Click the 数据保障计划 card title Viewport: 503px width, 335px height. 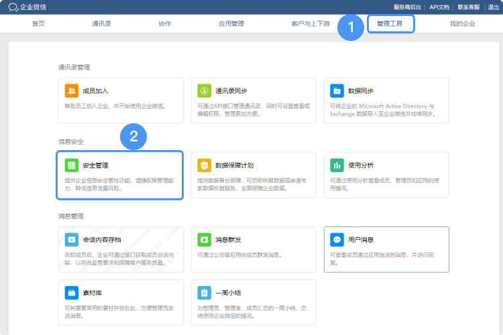pos(235,165)
